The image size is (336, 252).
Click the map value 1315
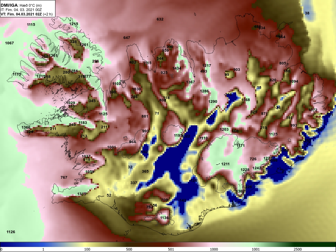pos(82,194)
